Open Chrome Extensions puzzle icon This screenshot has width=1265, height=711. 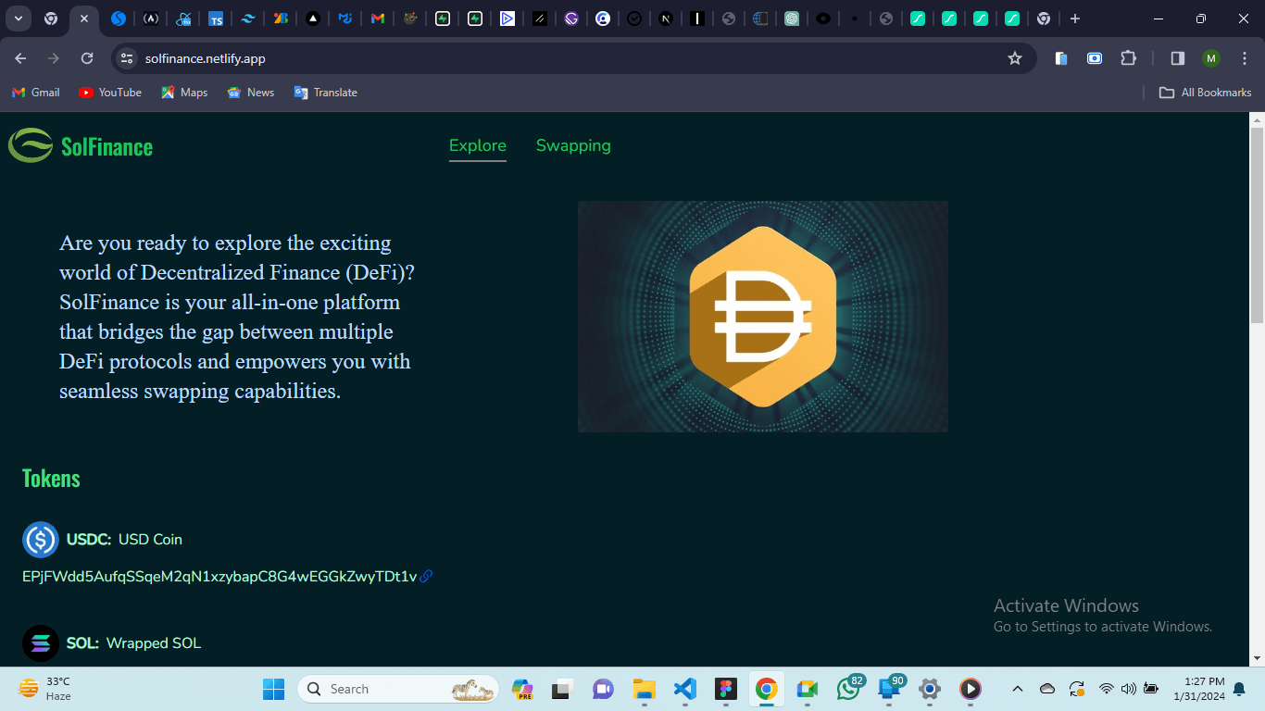(x=1128, y=58)
